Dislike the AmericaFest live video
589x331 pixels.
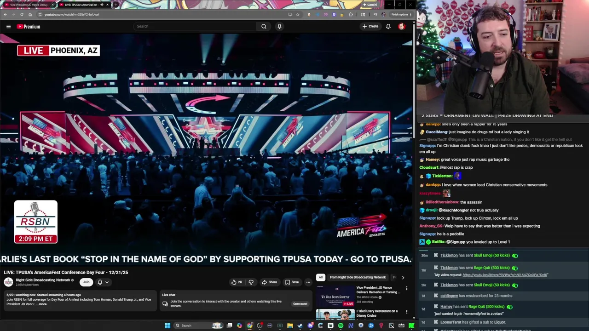coord(251,282)
